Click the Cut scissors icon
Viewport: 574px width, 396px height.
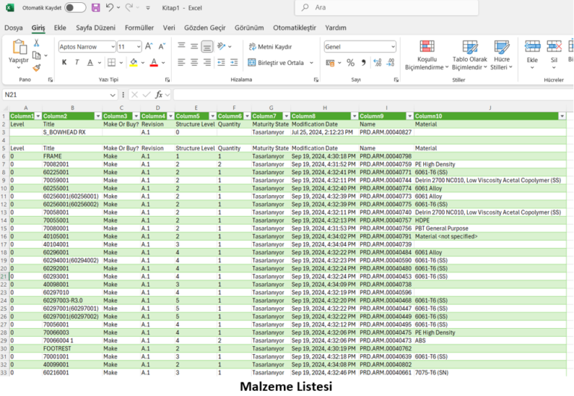[x=37, y=43]
